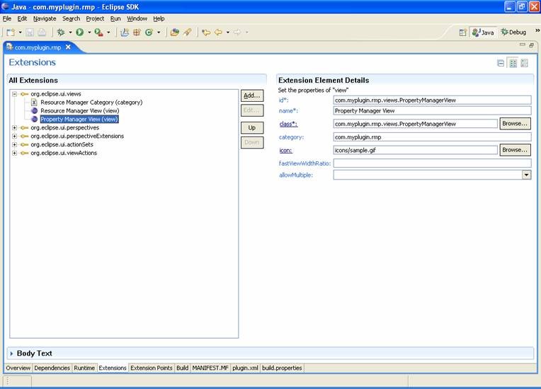Switch to the Java perspective
Viewport: 541px width, 389px height.
[x=483, y=33]
